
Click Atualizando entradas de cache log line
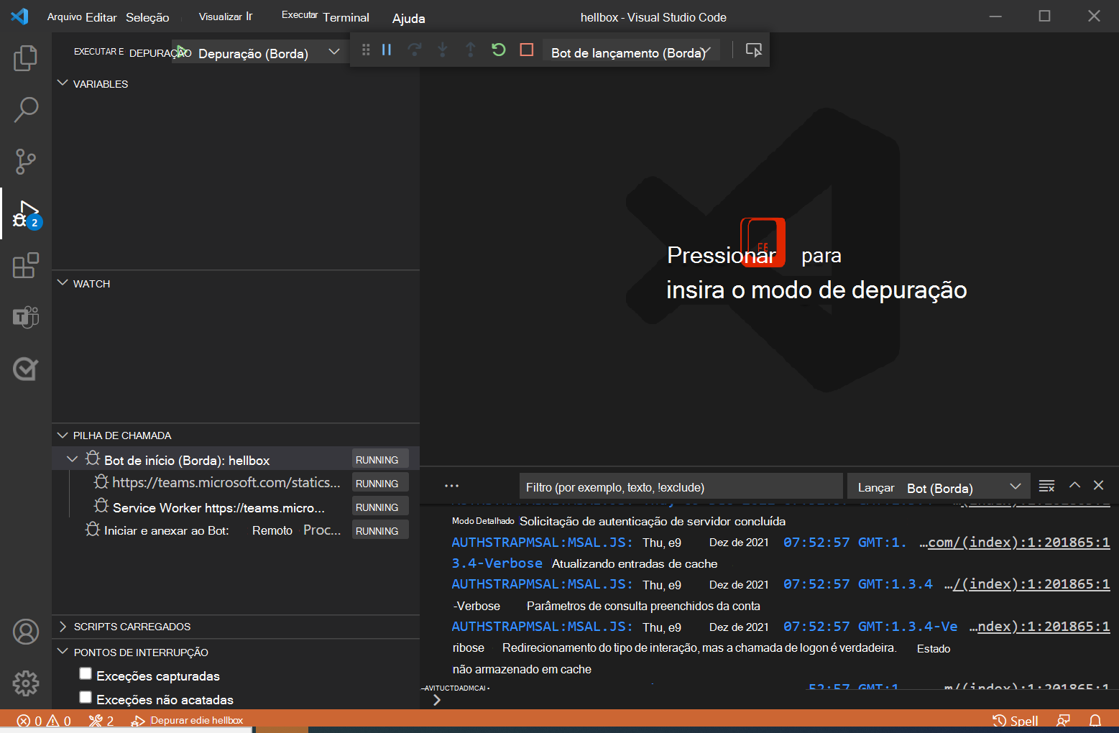click(x=635, y=564)
